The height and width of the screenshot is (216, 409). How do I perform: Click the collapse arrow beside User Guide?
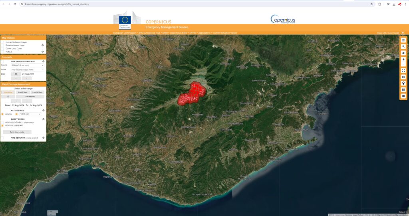[403, 33]
